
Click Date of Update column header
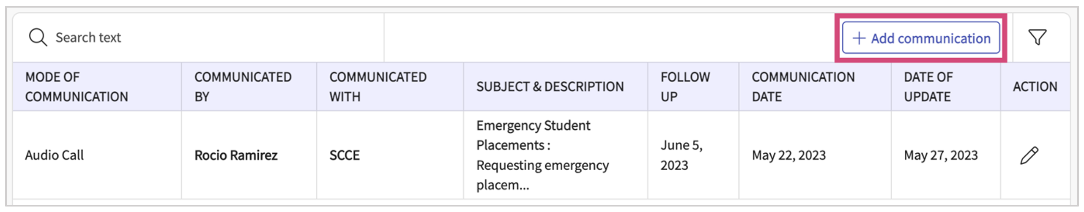(x=928, y=87)
